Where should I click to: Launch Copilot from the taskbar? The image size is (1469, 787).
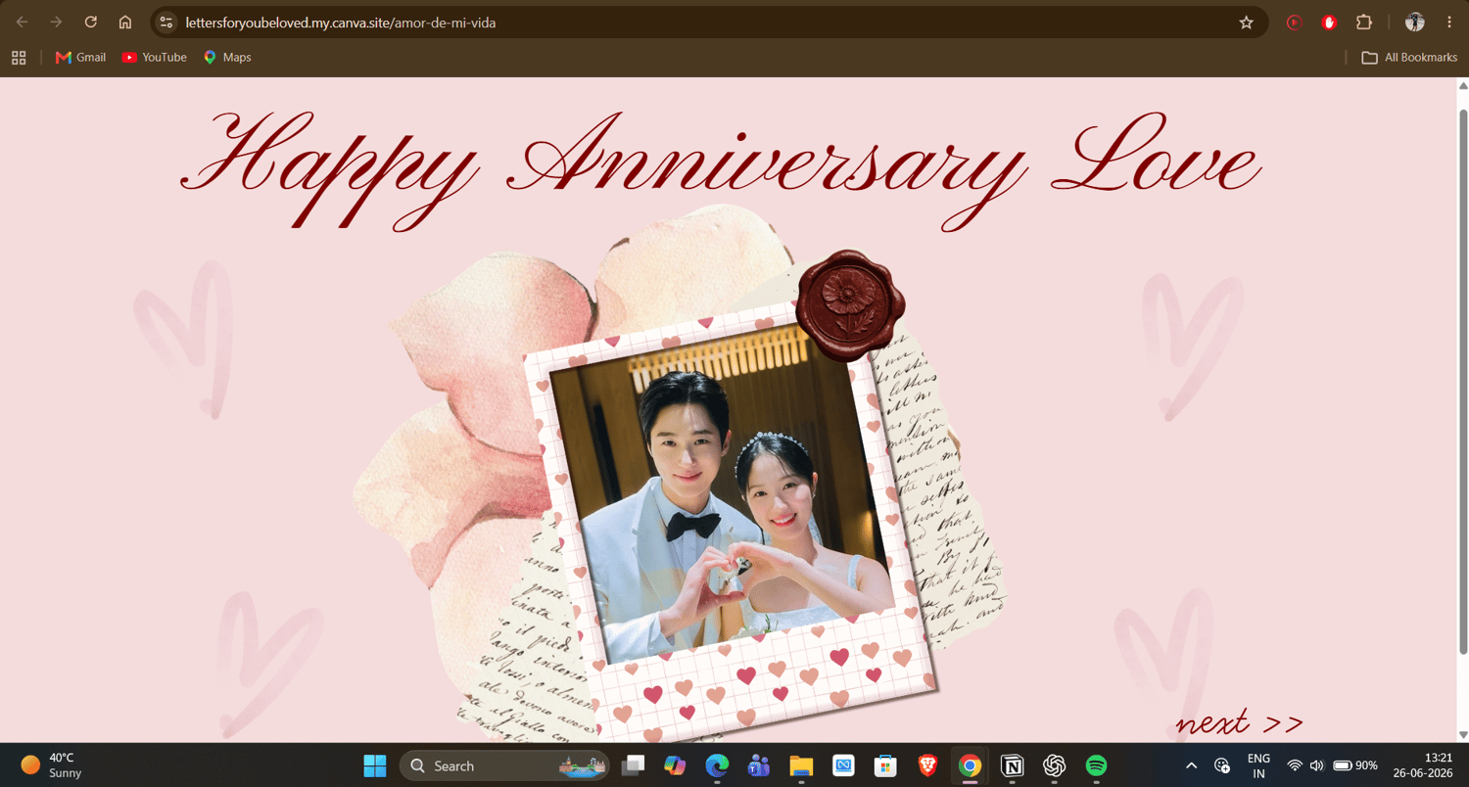(675, 765)
